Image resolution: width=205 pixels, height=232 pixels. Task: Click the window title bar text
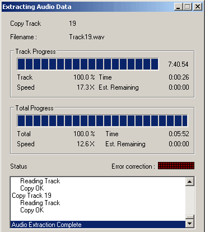pyautogui.click(x=37, y=7)
